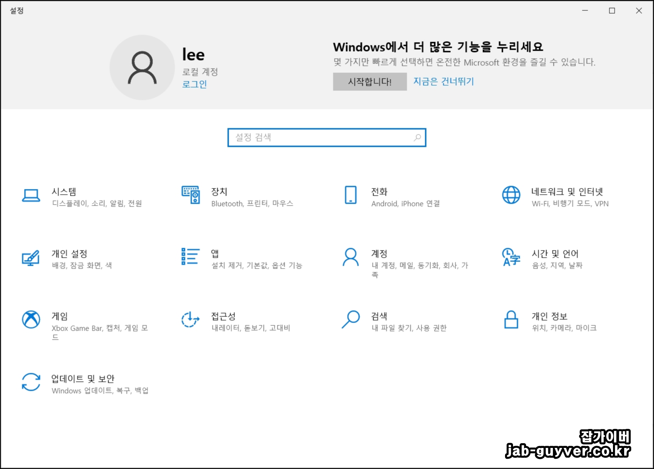654x469 pixels.
Task: Open the 업데이트 및 보안 title
Action: tap(83, 379)
